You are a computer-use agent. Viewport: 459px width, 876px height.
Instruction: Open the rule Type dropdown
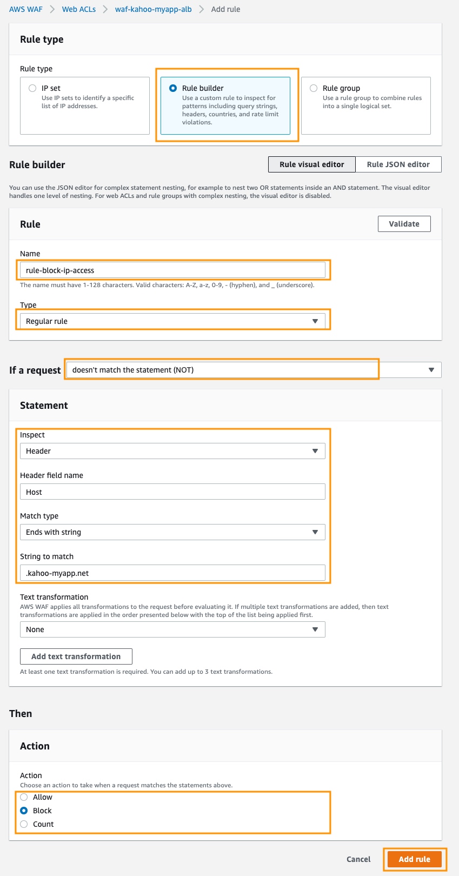pos(172,321)
